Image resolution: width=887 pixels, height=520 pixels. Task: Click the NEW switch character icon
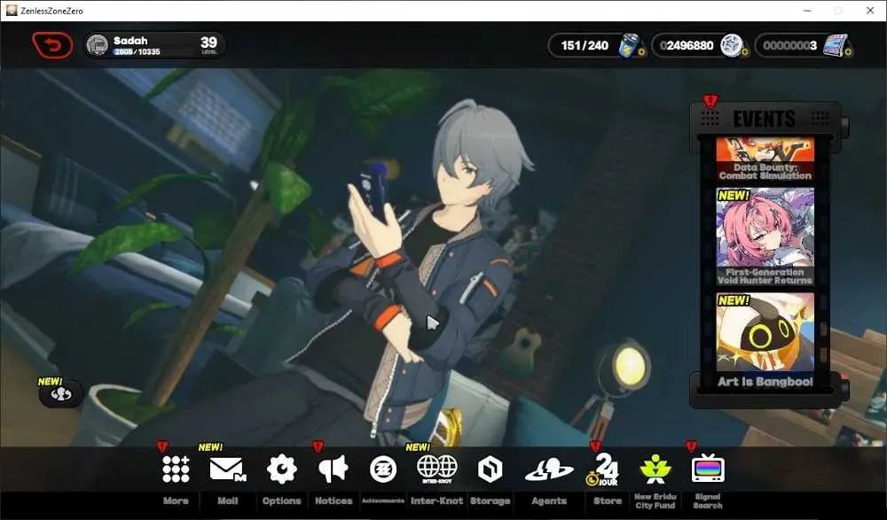(x=60, y=394)
